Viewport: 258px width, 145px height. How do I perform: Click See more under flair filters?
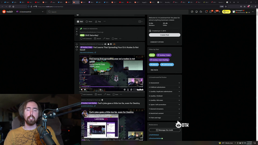click(154, 70)
